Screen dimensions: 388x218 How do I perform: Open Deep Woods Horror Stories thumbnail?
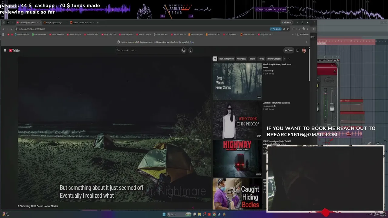[237, 81]
